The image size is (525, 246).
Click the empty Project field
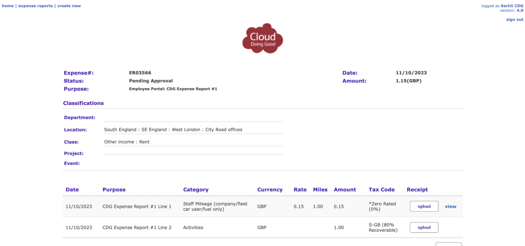click(x=193, y=153)
